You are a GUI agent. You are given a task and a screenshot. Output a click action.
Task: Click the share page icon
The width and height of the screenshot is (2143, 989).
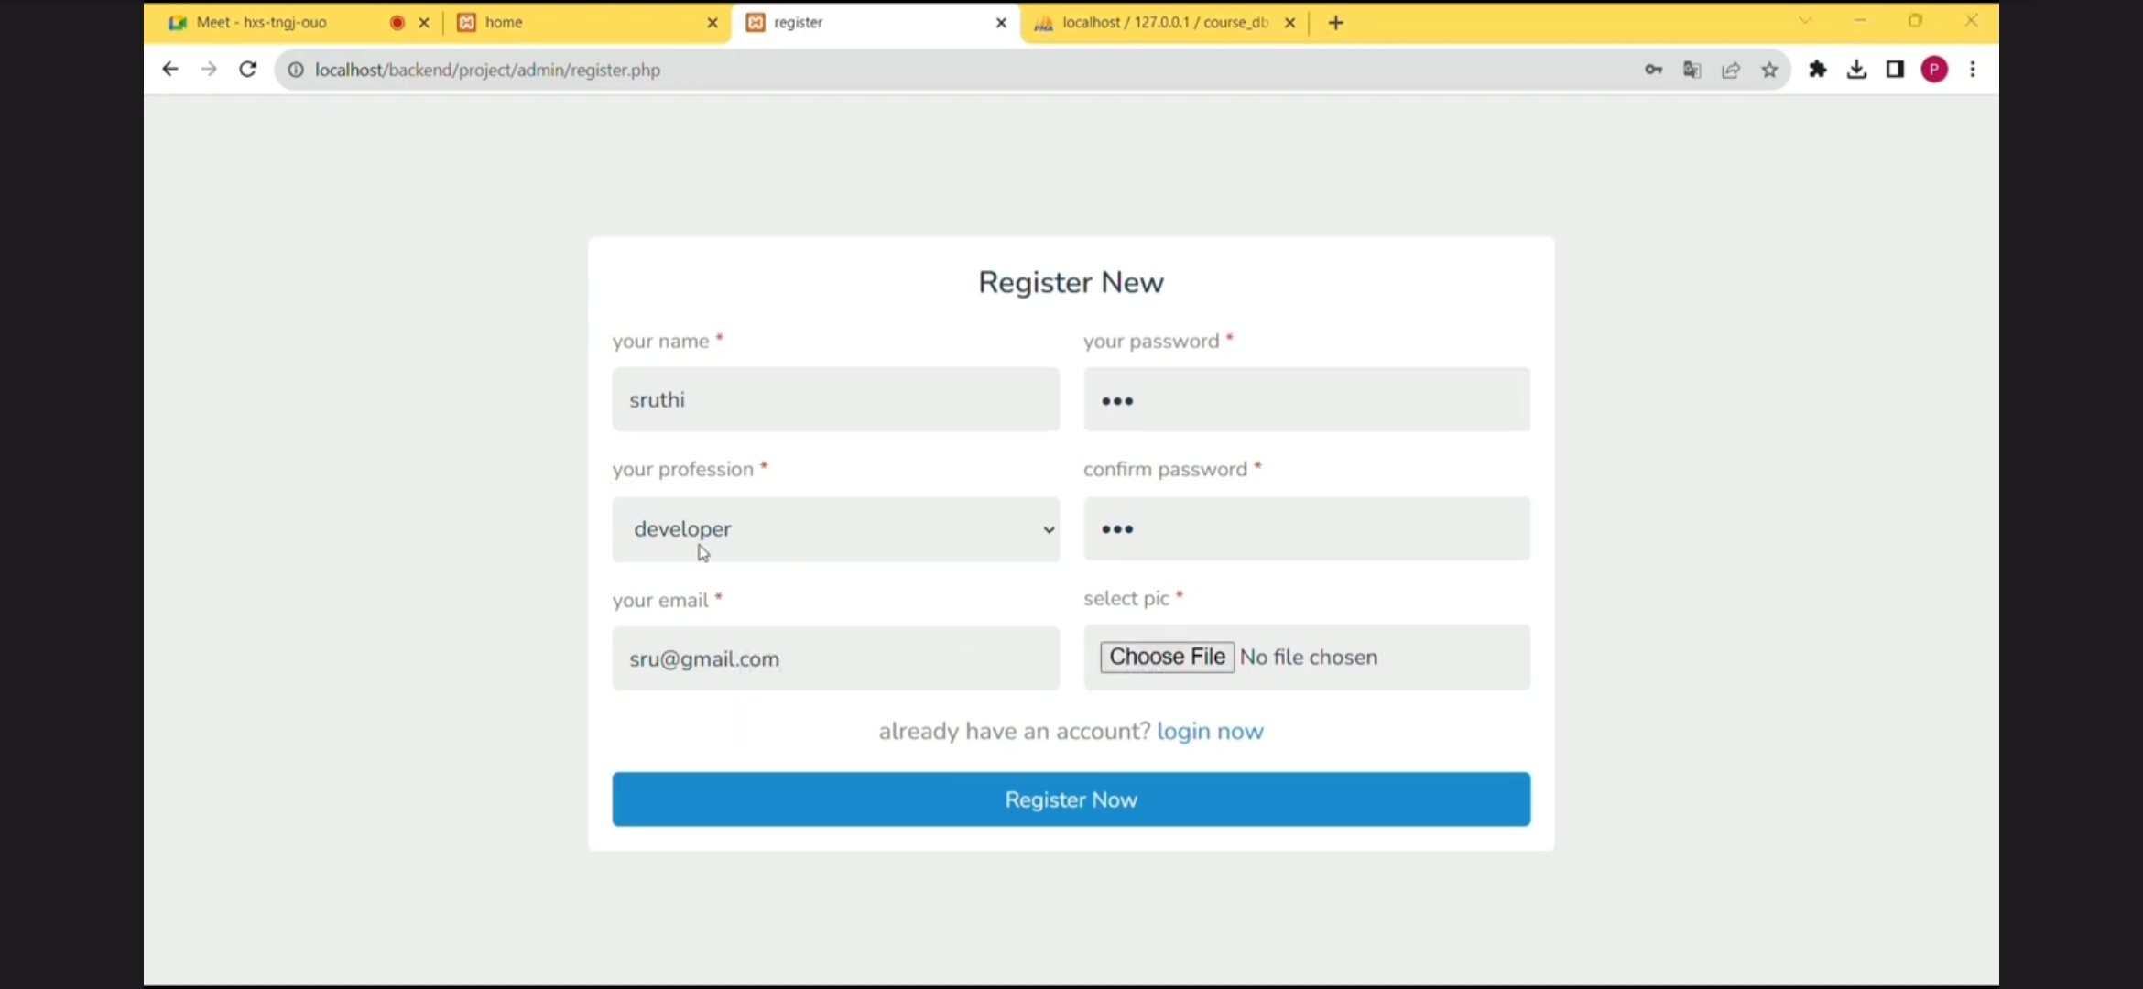coord(1731,70)
